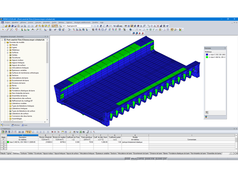Close the Panneau legend panel
The image size is (238, 178).
tap(225, 48)
